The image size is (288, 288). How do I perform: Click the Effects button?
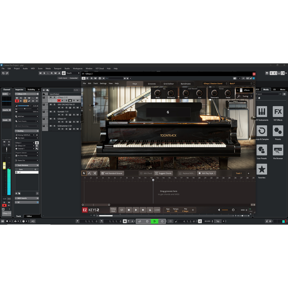tap(245, 90)
